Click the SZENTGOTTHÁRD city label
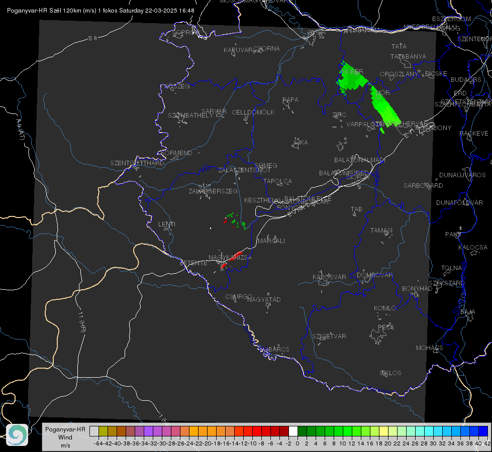 (x=137, y=163)
